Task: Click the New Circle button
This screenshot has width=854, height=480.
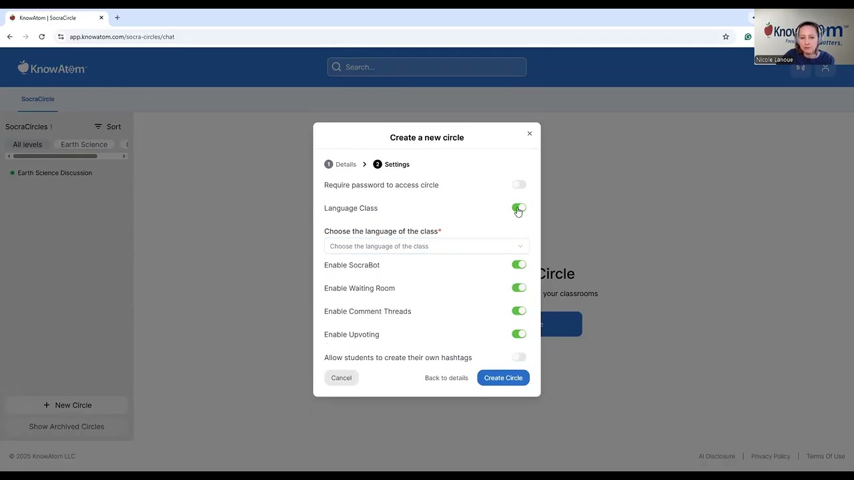Action: coord(67,405)
